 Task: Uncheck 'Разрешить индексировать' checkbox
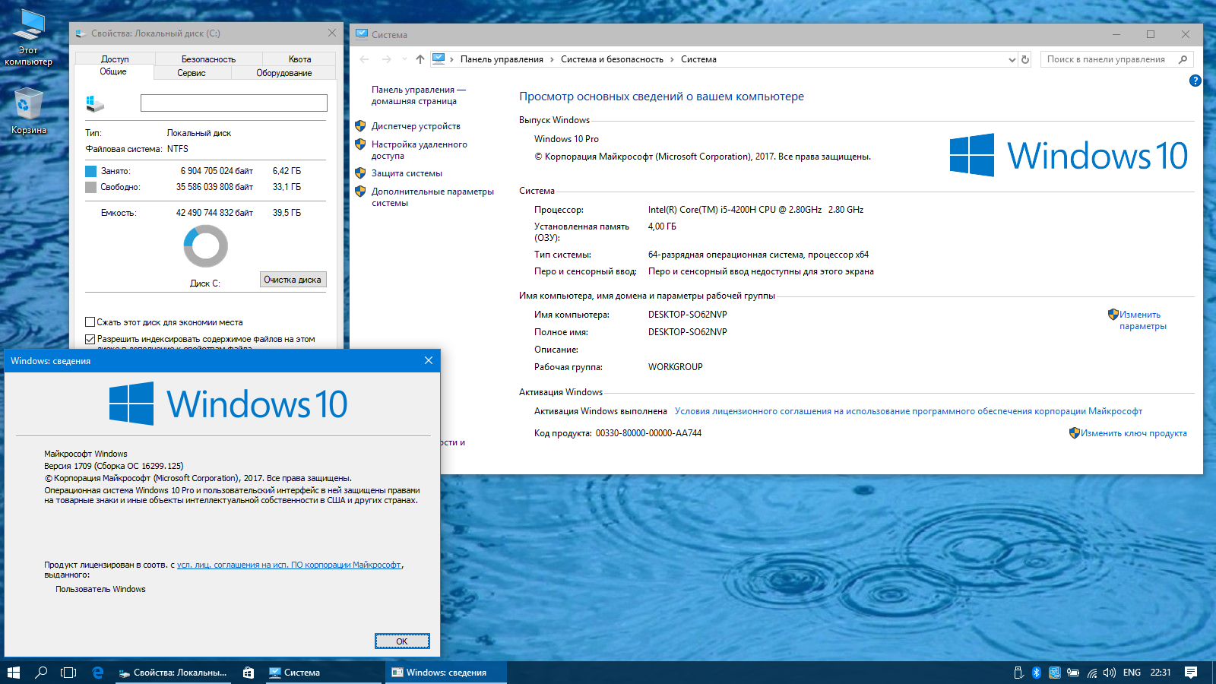pyautogui.click(x=90, y=339)
